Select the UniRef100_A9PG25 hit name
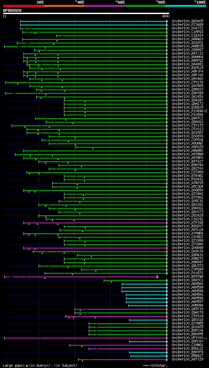This screenshot has height=368, width=209. point(187,147)
